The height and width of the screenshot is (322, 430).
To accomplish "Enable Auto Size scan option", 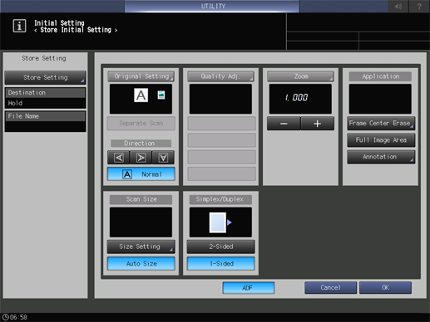I will (x=141, y=264).
